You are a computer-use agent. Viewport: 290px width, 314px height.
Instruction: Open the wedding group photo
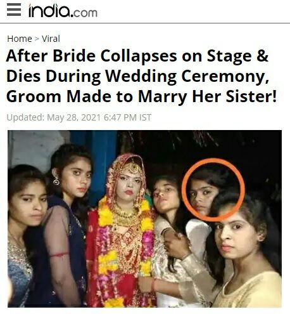[x=144, y=219]
